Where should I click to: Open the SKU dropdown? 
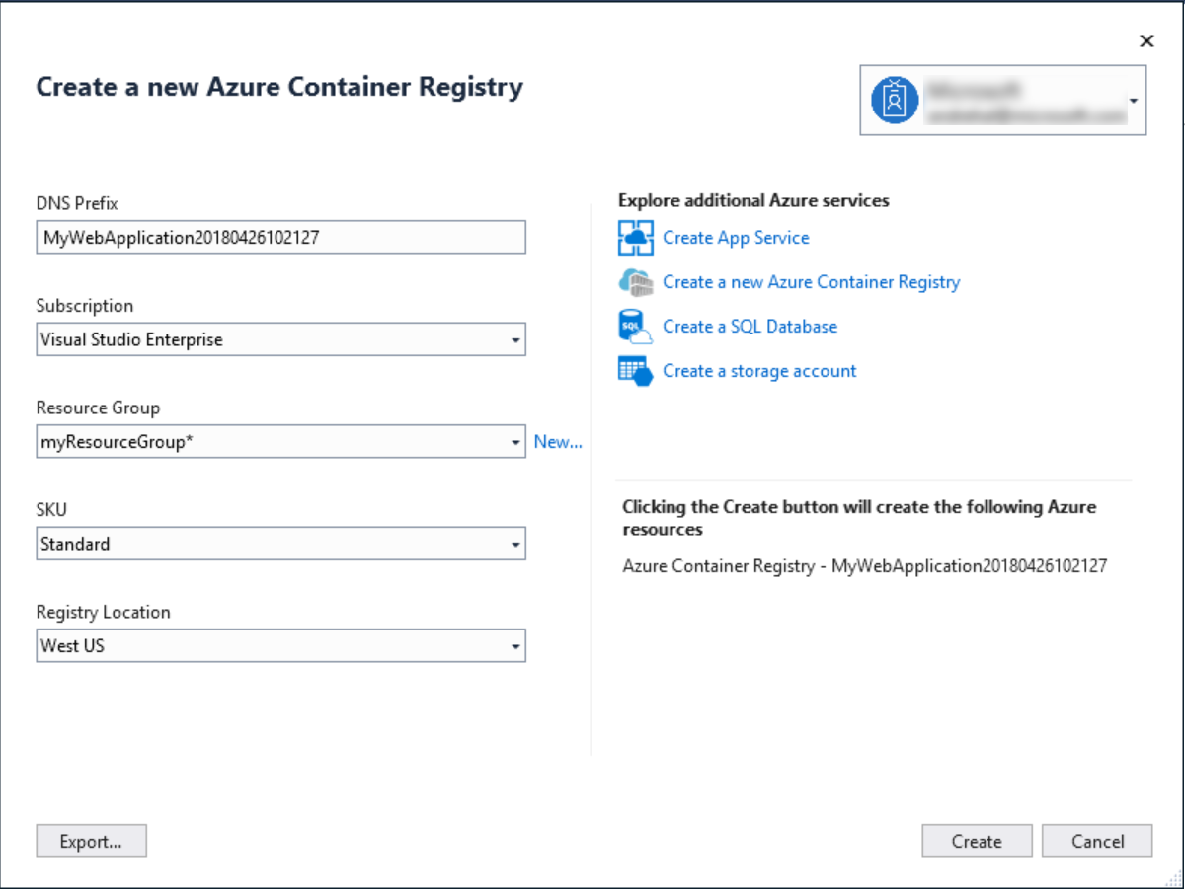[515, 544]
